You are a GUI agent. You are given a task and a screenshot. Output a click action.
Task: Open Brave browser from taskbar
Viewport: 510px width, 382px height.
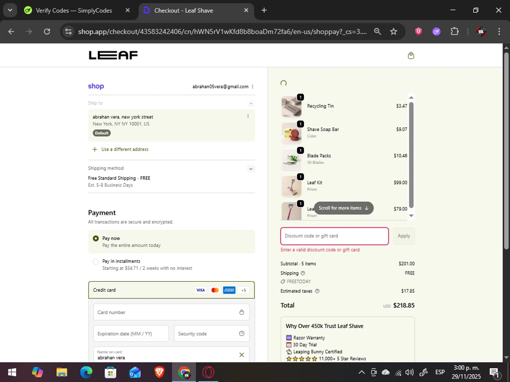pos(159,372)
